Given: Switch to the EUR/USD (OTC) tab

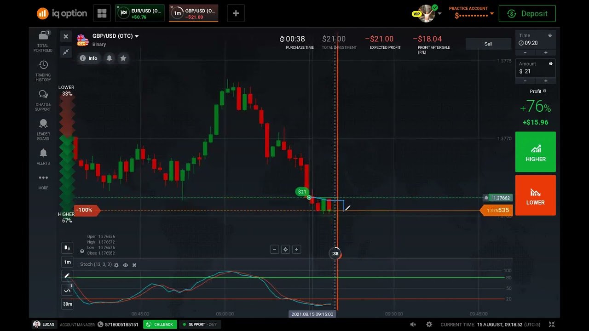Looking at the screenshot, I should (x=140, y=13).
